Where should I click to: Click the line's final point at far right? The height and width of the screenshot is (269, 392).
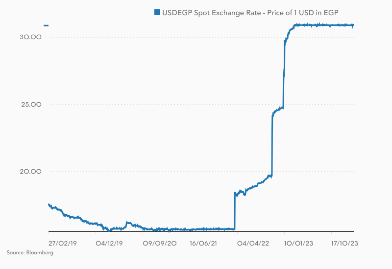[x=353, y=25]
